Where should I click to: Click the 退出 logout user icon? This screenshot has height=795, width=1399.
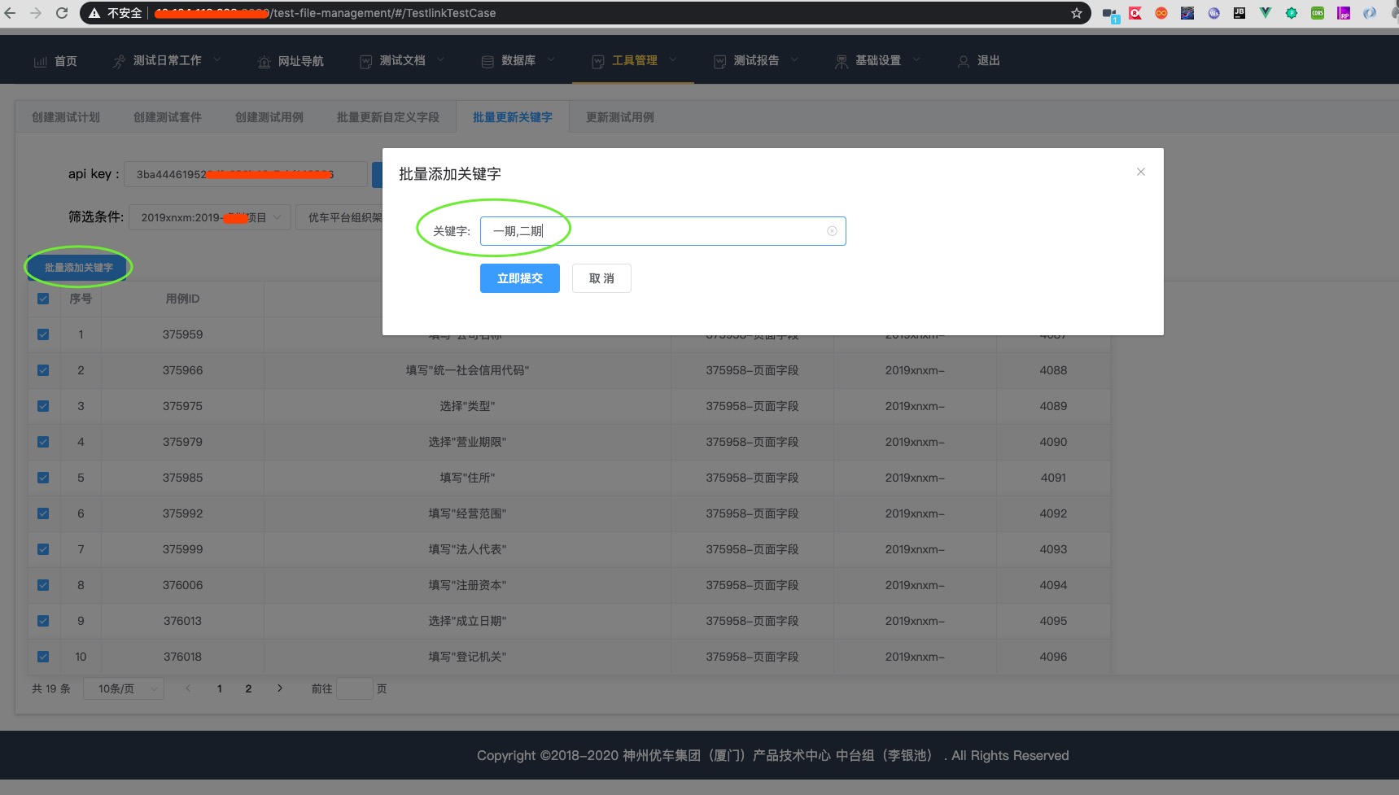pyautogui.click(x=963, y=62)
